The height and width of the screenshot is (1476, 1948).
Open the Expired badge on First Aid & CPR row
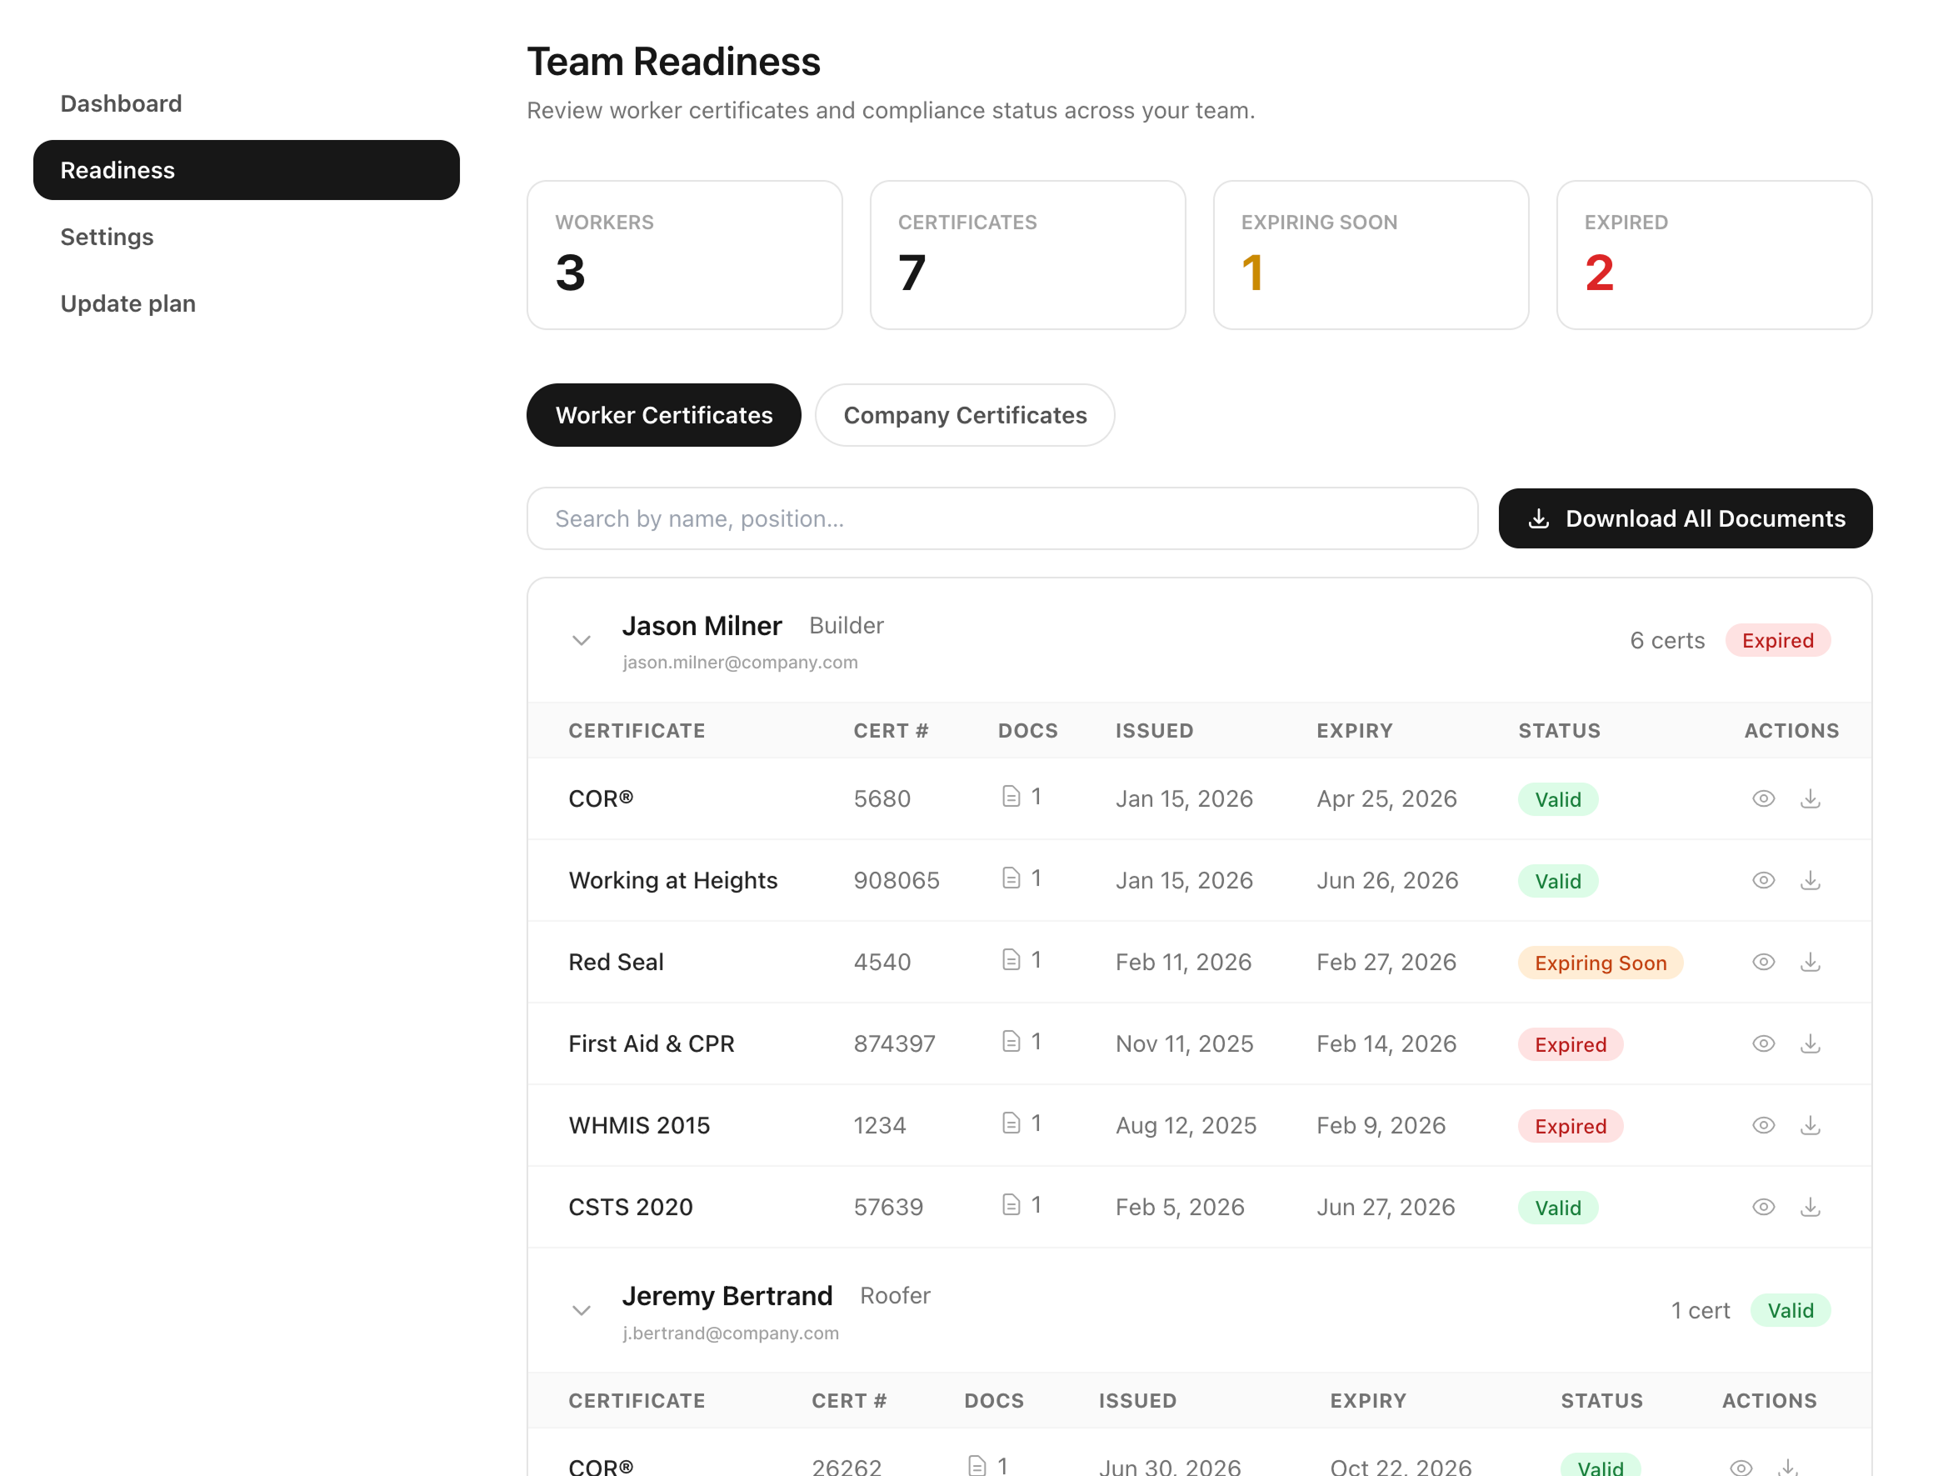(x=1571, y=1043)
